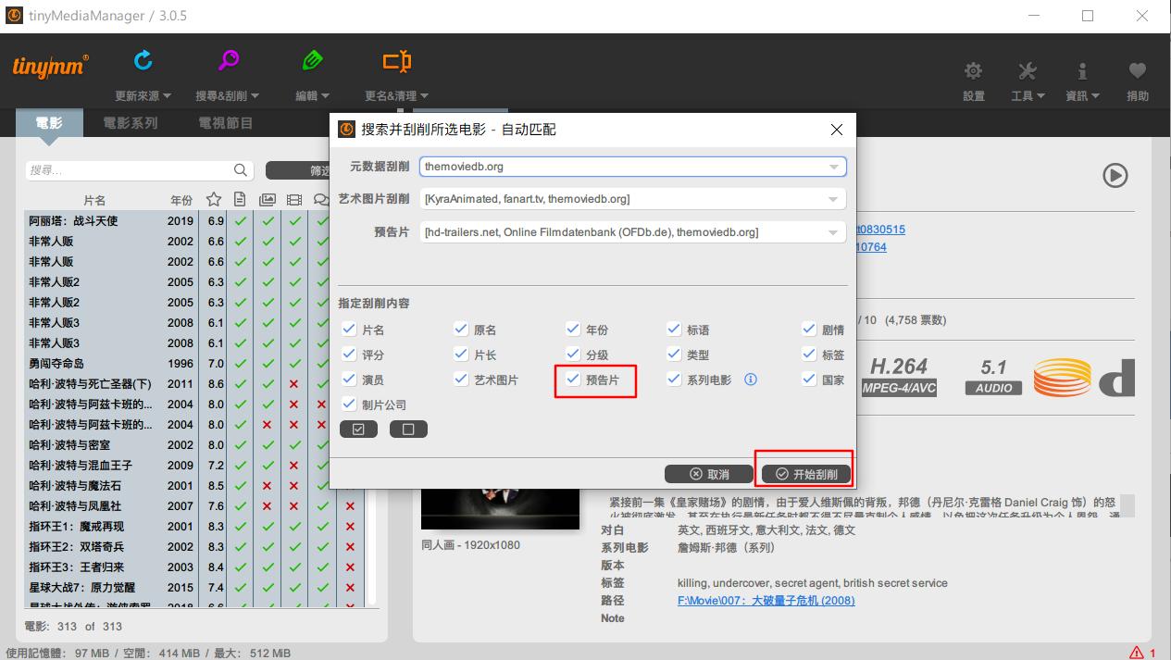Open the 更新来源 refresh icon
Image resolution: width=1171 pixels, height=660 pixels.
coord(143,58)
